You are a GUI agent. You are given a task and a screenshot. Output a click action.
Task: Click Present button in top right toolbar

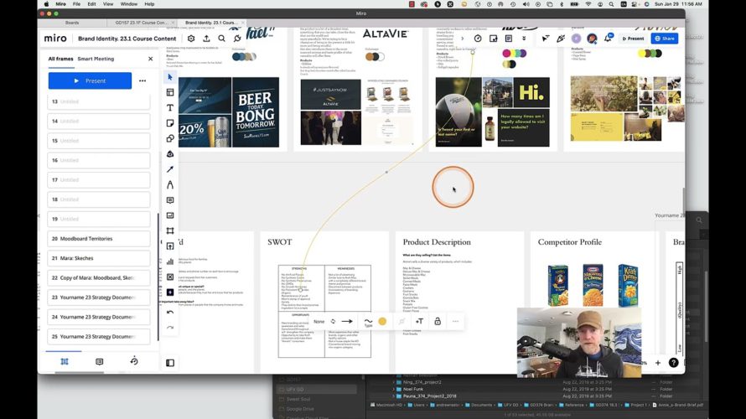click(633, 39)
